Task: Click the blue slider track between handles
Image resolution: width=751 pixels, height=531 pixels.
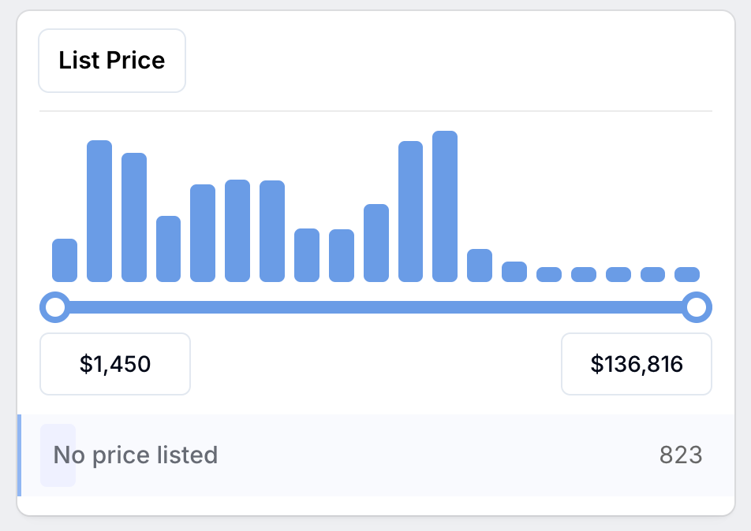Action: (x=376, y=307)
